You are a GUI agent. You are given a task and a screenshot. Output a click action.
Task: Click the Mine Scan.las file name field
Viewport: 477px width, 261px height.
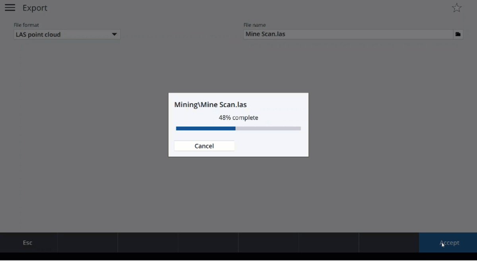click(x=348, y=34)
